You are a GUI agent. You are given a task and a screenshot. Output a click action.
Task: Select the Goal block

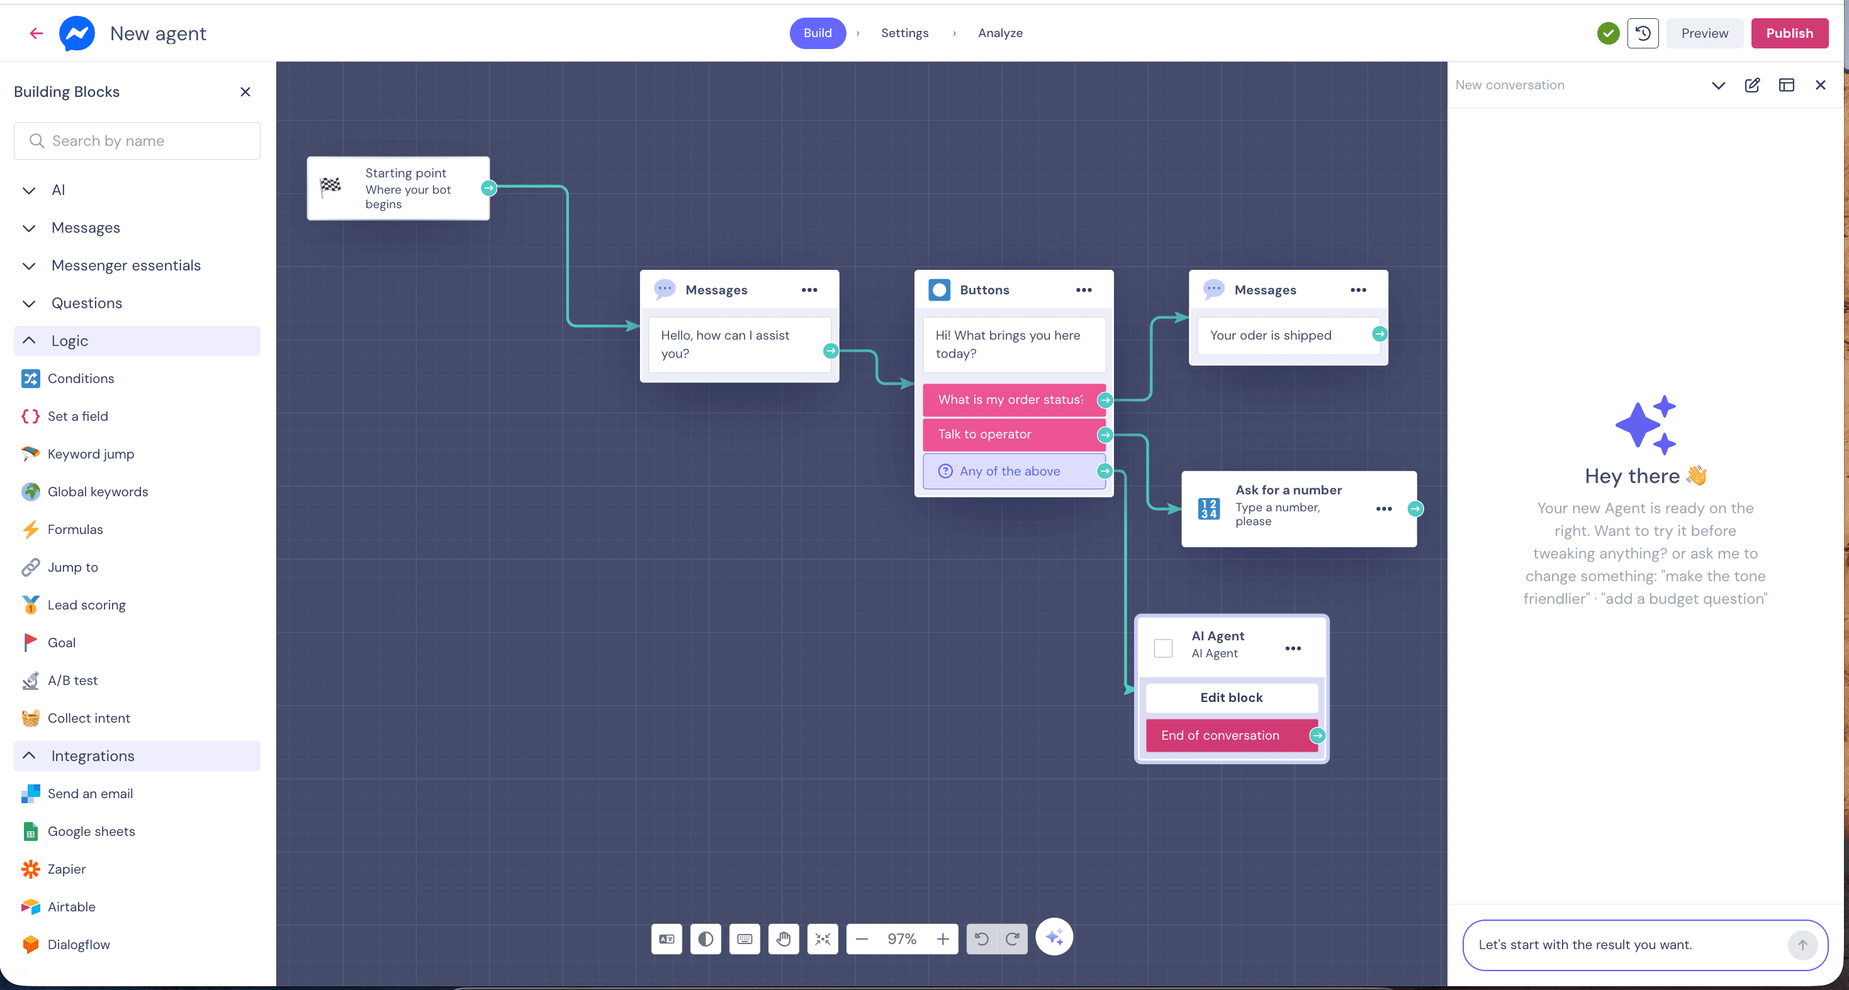[49, 643]
